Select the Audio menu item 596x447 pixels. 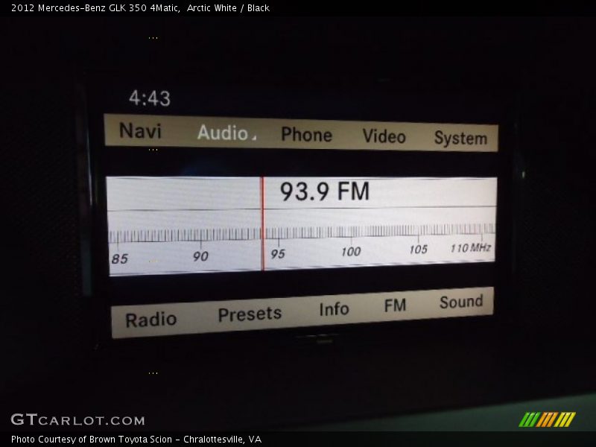pyautogui.click(x=222, y=133)
